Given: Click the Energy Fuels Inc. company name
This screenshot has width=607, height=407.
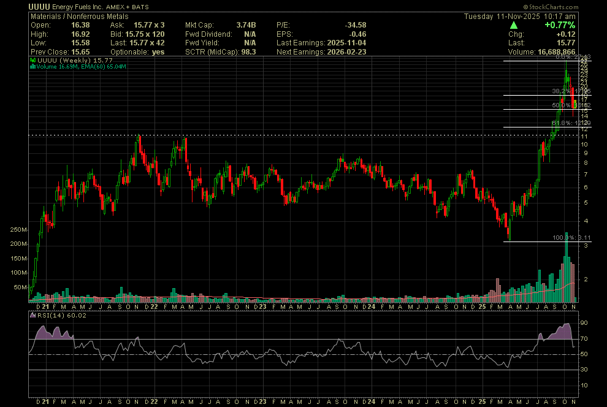Looking at the screenshot, I should (x=78, y=7).
